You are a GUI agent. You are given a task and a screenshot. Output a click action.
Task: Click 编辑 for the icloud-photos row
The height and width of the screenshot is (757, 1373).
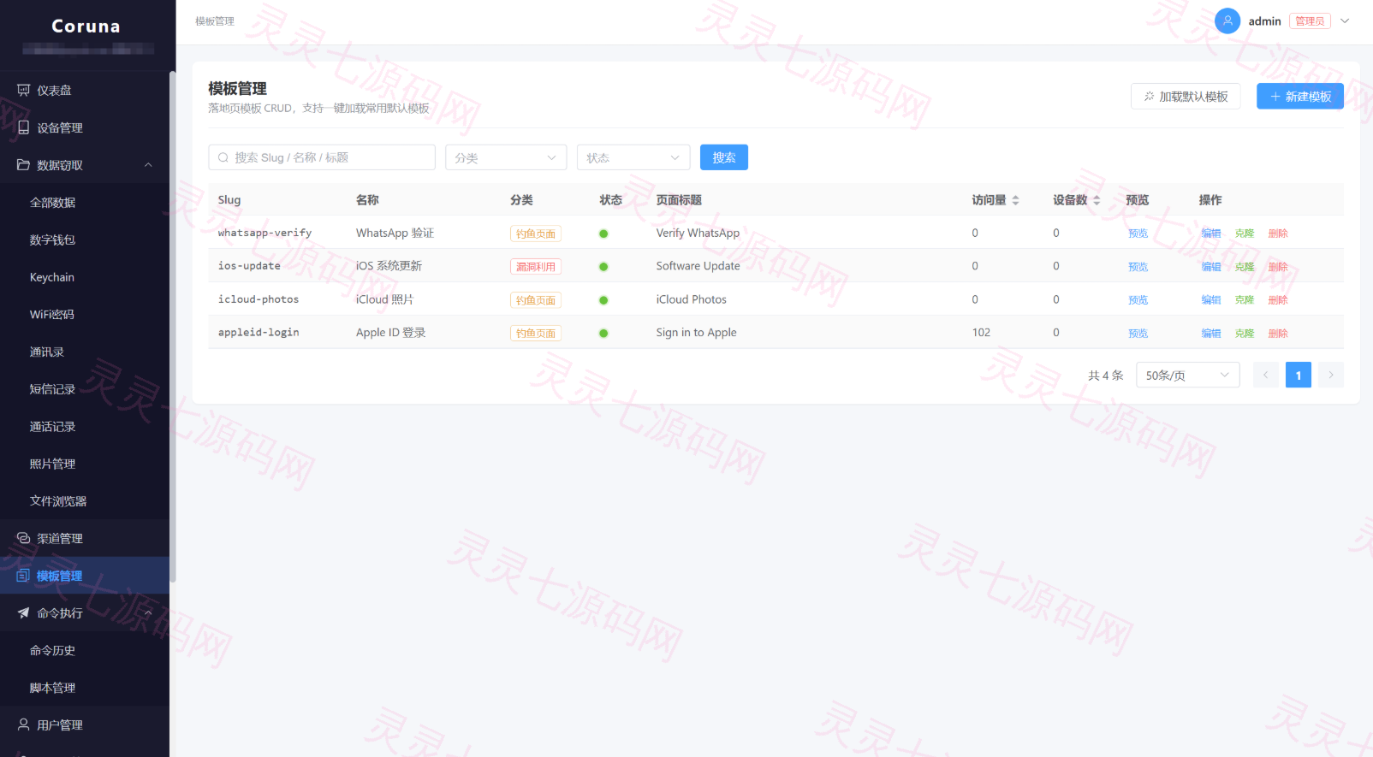pyautogui.click(x=1211, y=300)
